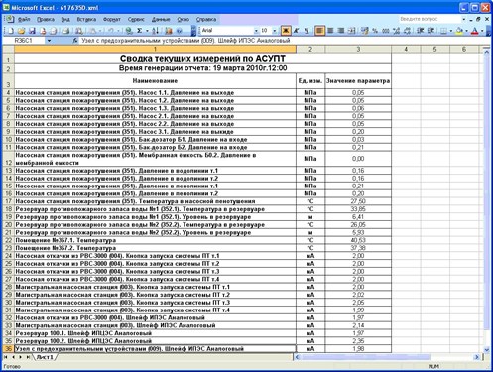Viewport: 493px width, 372px height.
Task: Select the value cell 27,50 in row 17
Action: coord(358,201)
